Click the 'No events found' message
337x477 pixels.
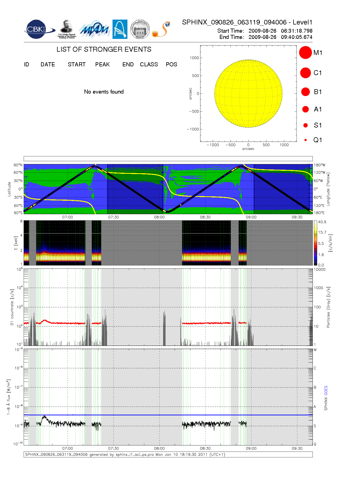(104, 92)
